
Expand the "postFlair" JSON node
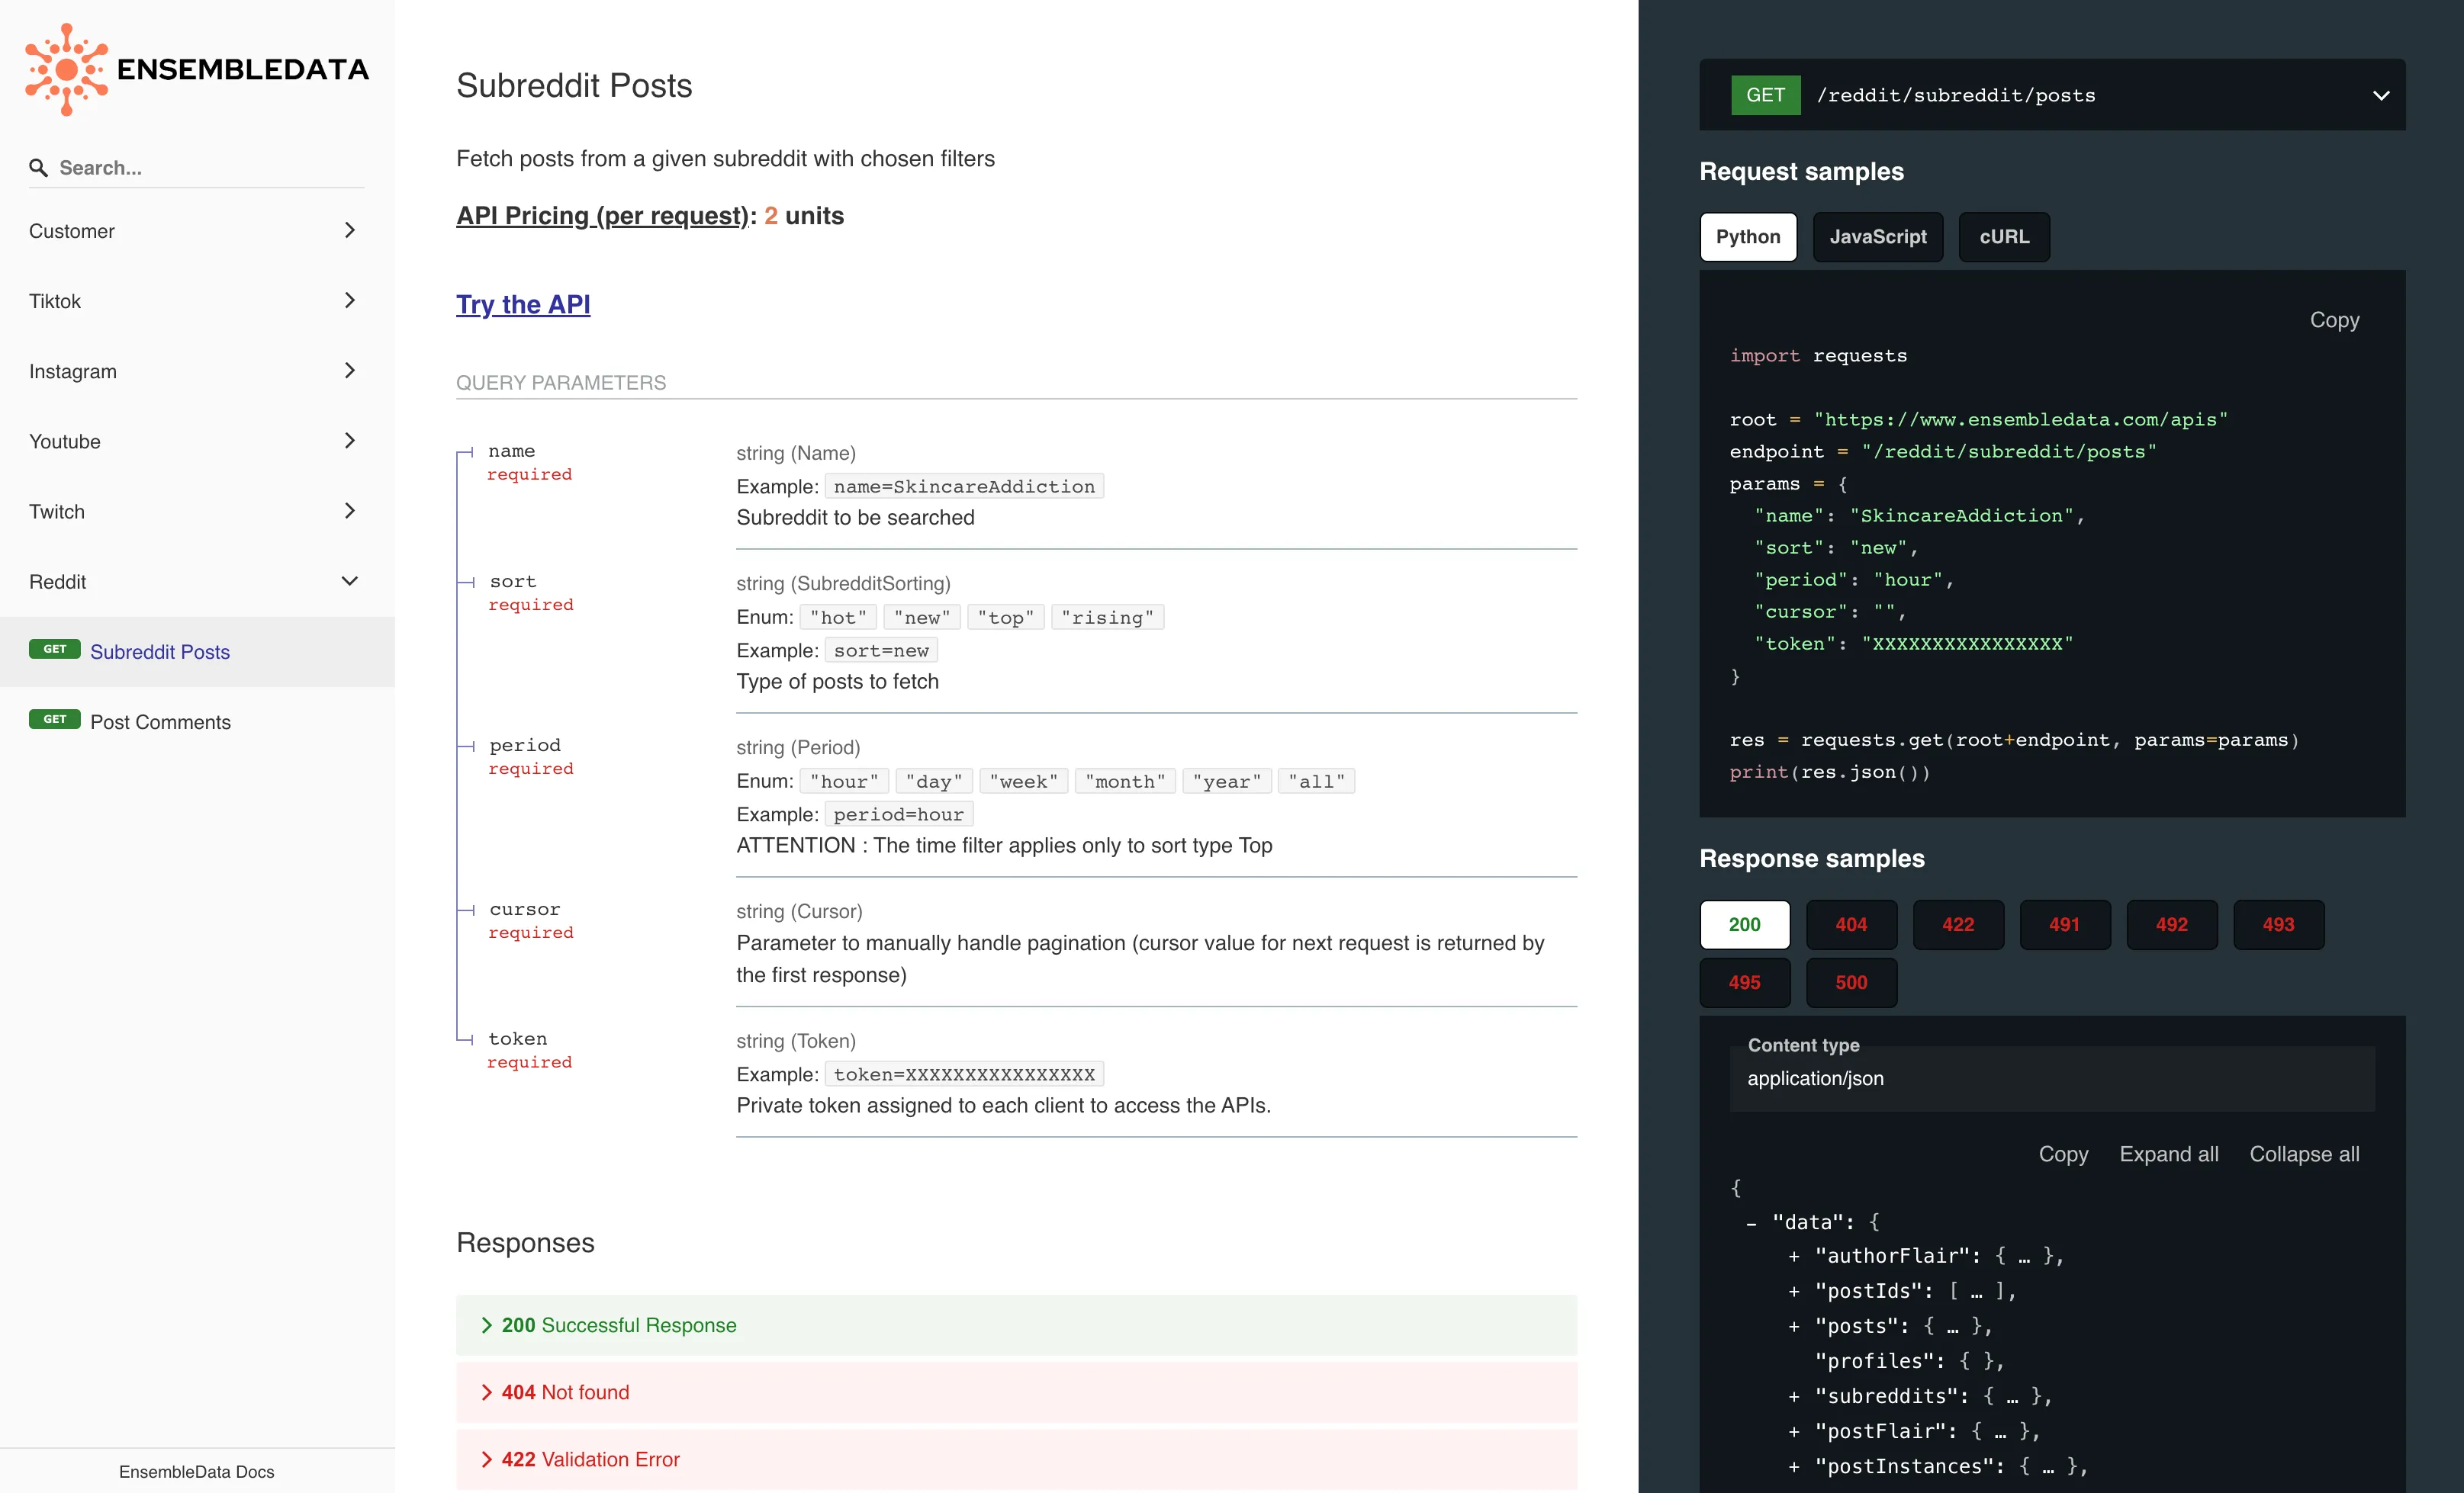1794,1431
